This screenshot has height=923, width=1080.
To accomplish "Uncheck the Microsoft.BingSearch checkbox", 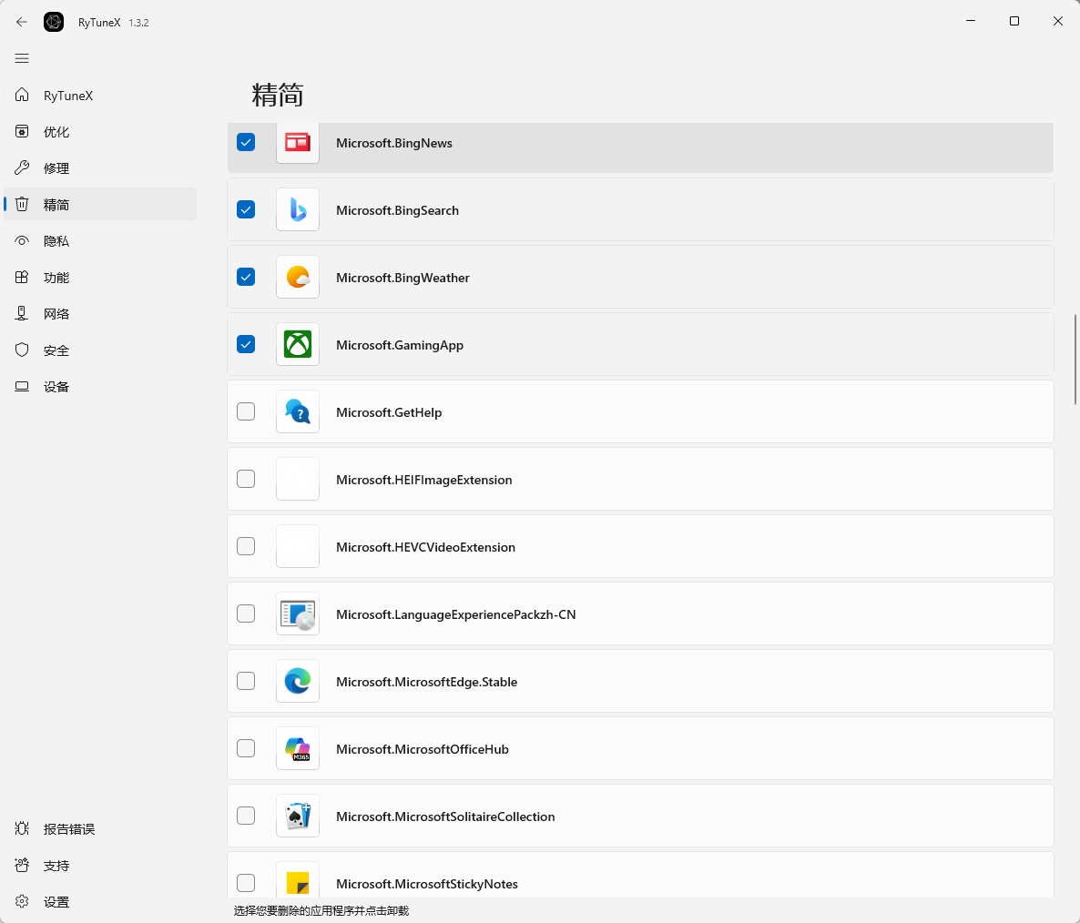I will 246,209.
